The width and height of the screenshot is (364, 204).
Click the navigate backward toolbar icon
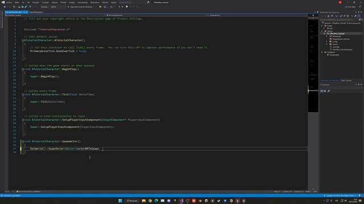coord(5,7)
